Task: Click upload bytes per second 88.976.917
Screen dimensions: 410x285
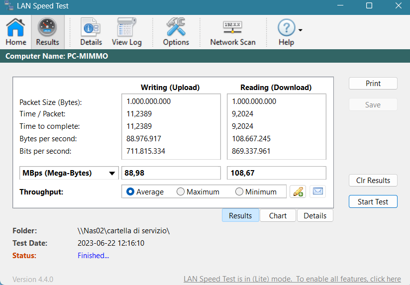Action: point(144,139)
